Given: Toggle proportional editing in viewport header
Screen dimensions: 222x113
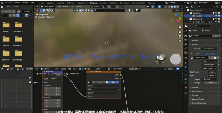Looking at the screenshot, I should pyautogui.click(x=118, y=7).
